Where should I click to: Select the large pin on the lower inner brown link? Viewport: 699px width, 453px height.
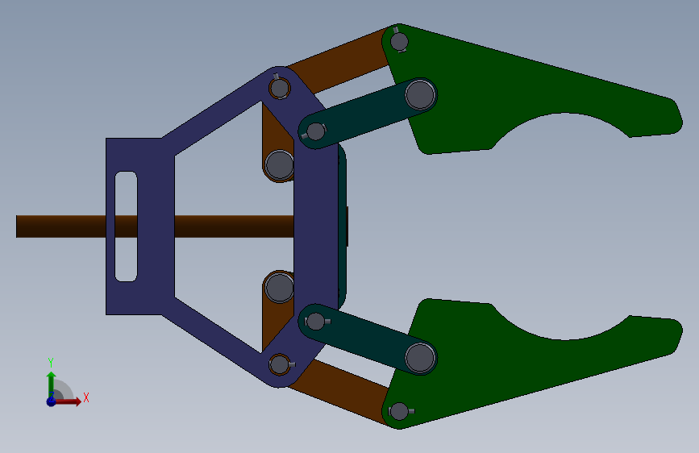[x=280, y=288]
